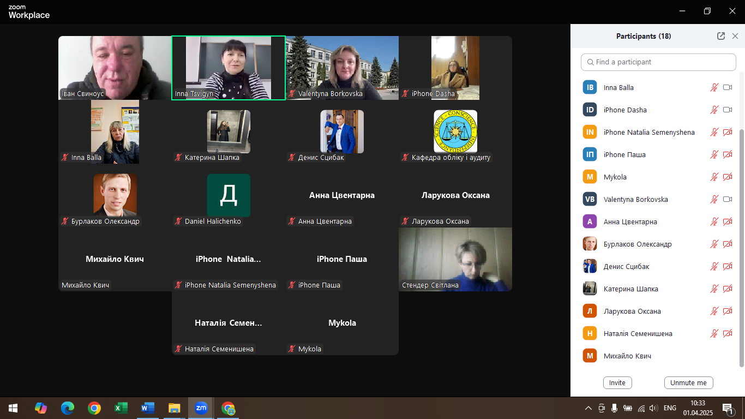Select Inna Tsvigyn's video tile
The height and width of the screenshot is (419, 745).
click(228, 68)
